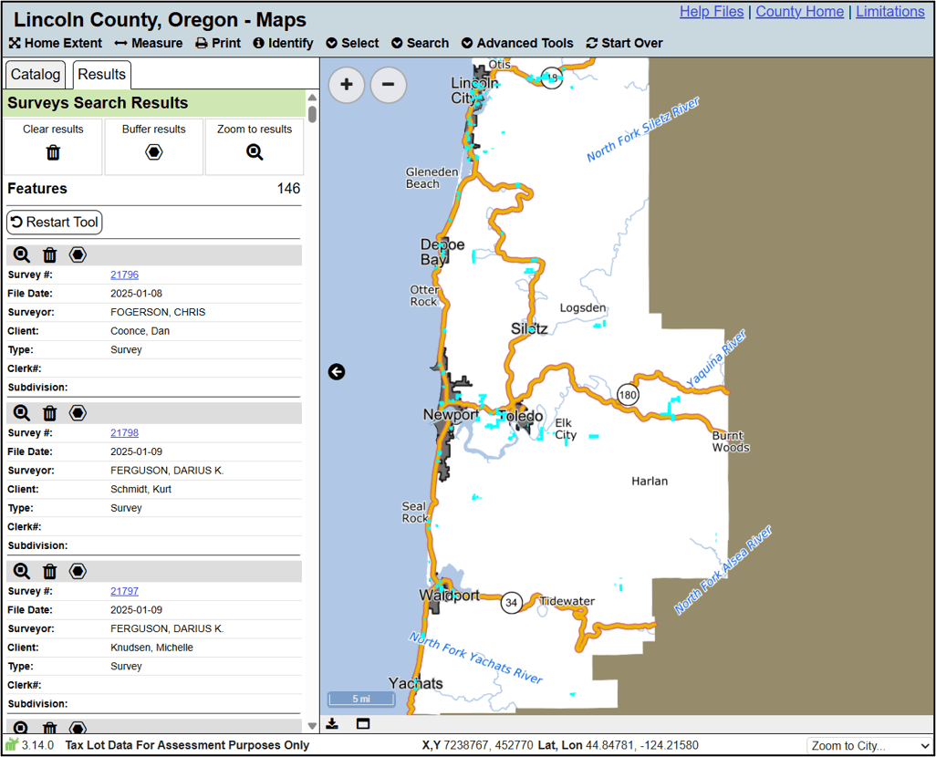Remove survey 21797 with trash icon
This screenshot has width=936, height=757.
click(49, 571)
